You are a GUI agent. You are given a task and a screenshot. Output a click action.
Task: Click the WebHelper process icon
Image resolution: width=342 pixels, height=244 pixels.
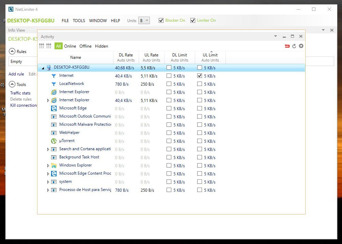[54, 133]
